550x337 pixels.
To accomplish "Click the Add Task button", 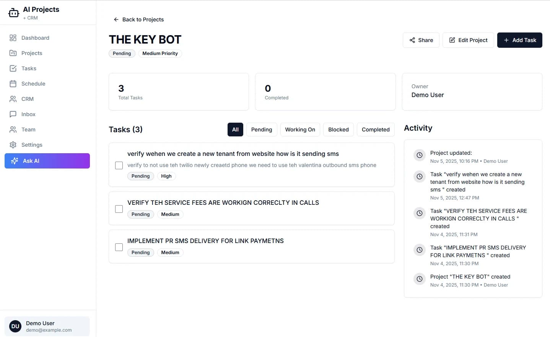I will click(519, 40).
